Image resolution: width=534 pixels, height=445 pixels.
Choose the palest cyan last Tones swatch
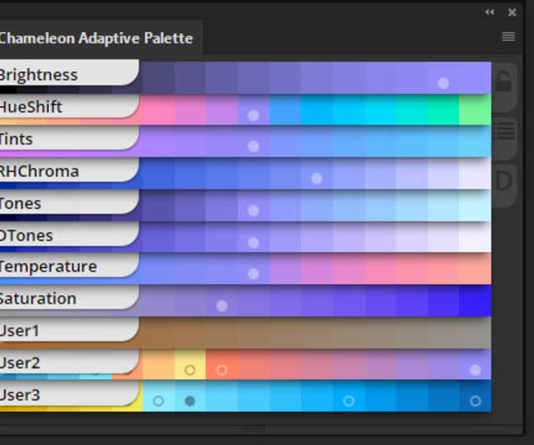(475, 206)
